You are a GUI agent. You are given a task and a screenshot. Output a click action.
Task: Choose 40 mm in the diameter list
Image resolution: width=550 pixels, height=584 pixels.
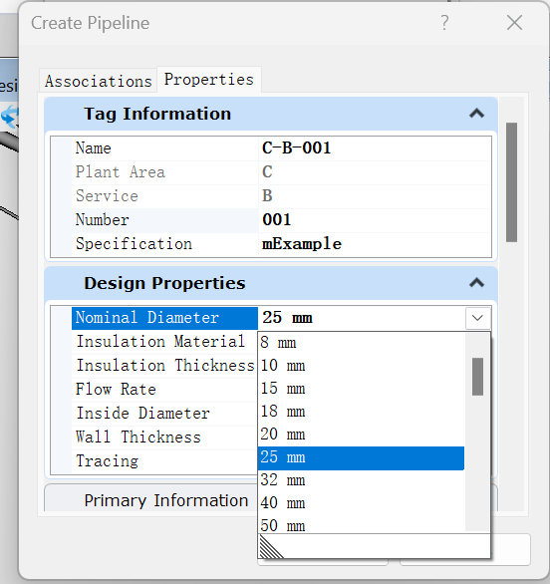click(x=362, y=503)
